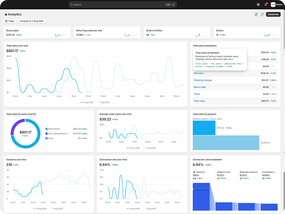
Task: Toggle the 8 Aug 2025 legend in the average order value chart
Action: click(x=133, y=148)
